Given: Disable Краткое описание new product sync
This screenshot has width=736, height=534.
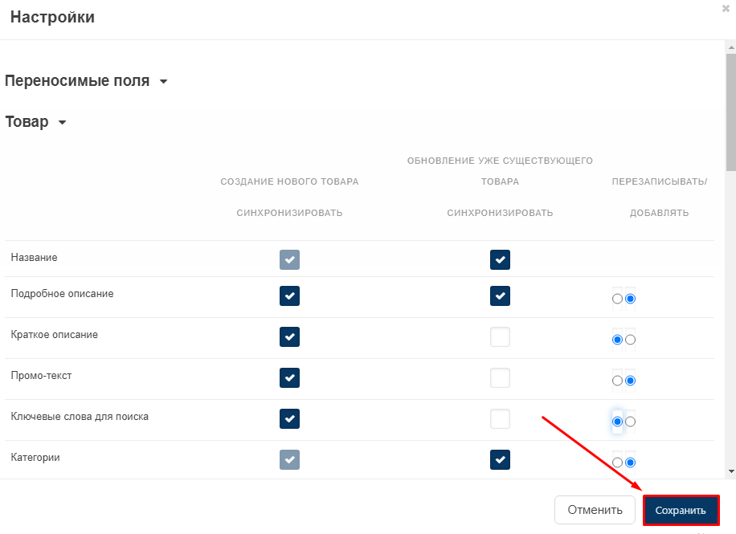Looking at the screenshot, I should pyautogui.click(x=289, y=336).
